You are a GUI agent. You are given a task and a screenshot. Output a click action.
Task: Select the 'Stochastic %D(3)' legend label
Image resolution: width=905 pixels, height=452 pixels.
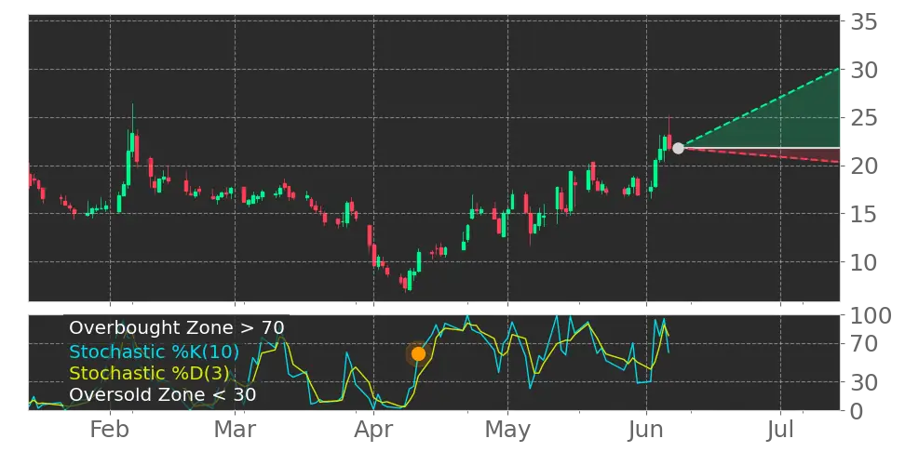pyautogui.click(x=150, y=373)
